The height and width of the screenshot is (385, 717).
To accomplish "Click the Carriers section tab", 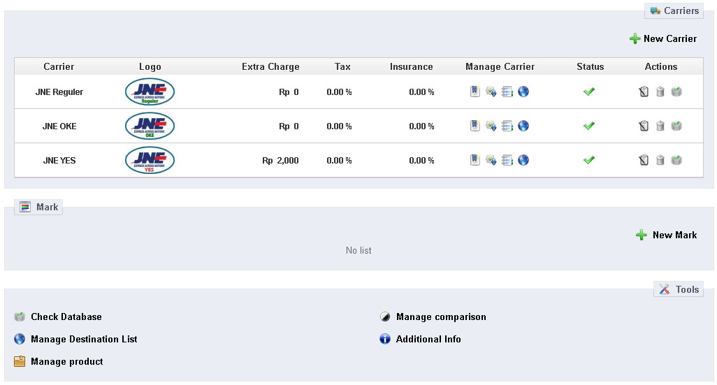I will tap(674, 11).
